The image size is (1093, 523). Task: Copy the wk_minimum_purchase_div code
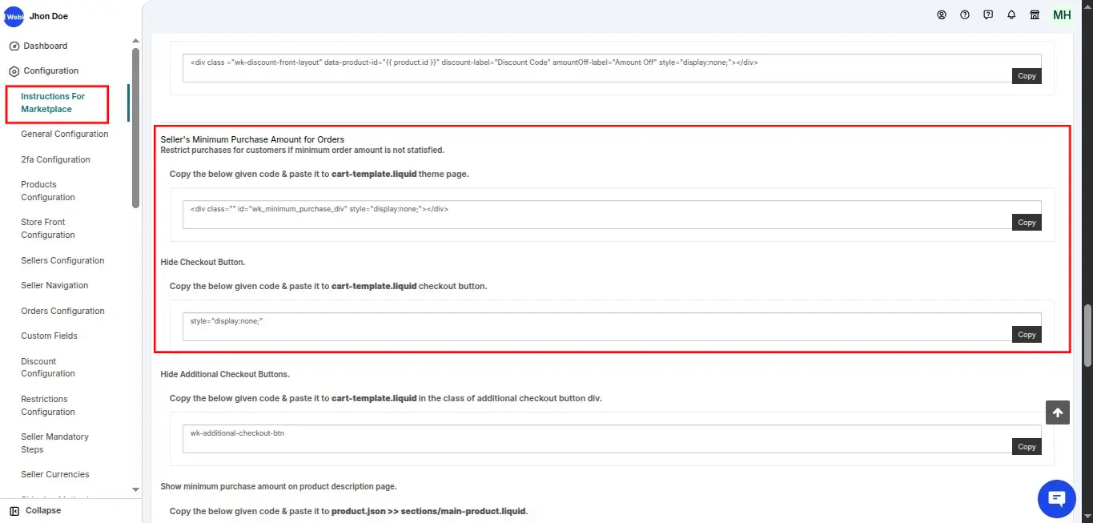coord(1027,223)
